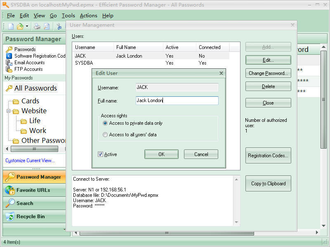The height and width of the screenshot is (247, 330).
Task: Open the Go menu
Action: click(53, 16)
